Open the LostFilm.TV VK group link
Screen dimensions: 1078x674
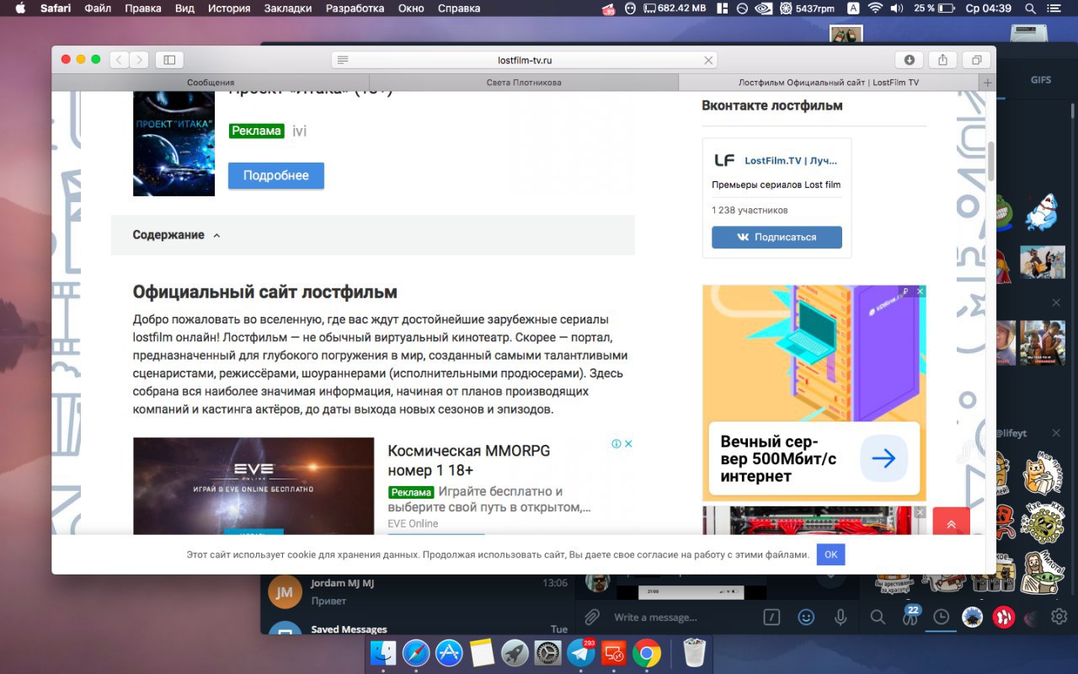791,160
